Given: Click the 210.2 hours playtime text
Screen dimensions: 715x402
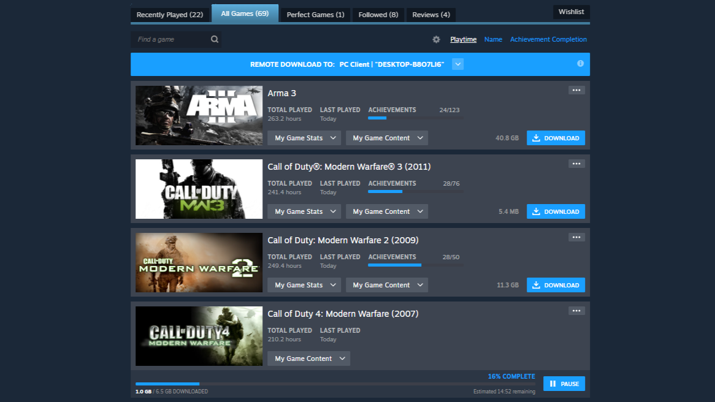Looking at the screenshot, I should click(x=284, y=339).
